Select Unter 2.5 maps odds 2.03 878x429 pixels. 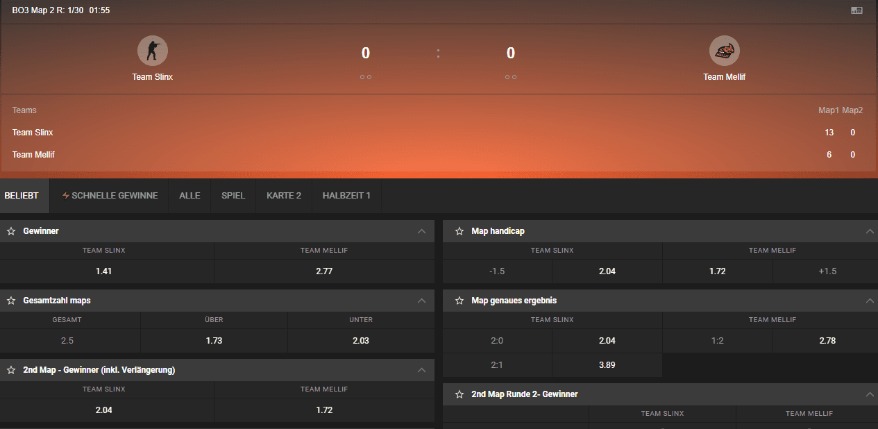361,341
